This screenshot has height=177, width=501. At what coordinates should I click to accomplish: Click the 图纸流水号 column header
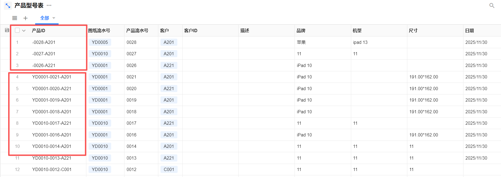click(99, 30)
